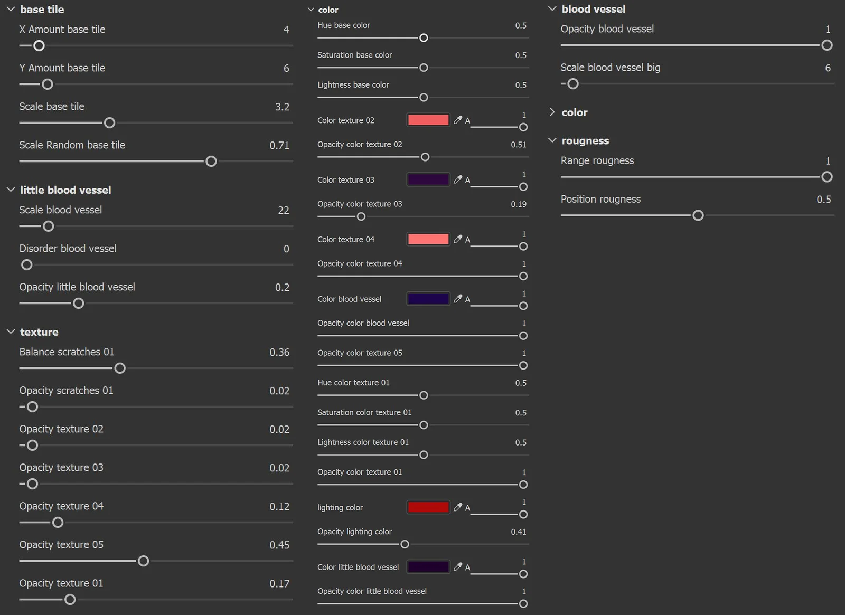The height and width of the screenshot is (615, 845).
Task: Select the eyedropper beside Color texture 03
Action: point(458,179)
